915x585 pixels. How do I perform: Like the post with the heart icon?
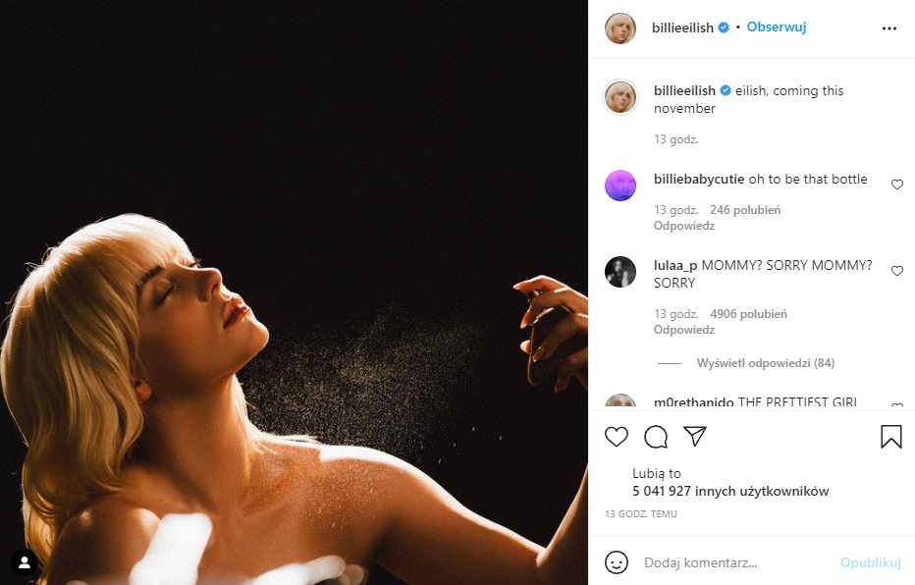[617, 437]
